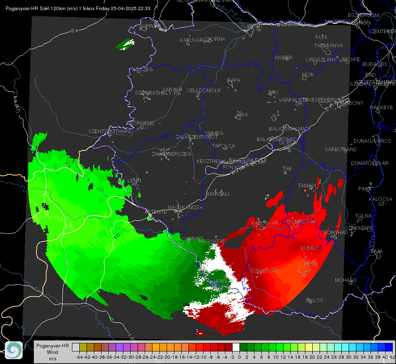Click the swirl logo icon beside the legend
396x364 pixels.
[x=14, y=350]
